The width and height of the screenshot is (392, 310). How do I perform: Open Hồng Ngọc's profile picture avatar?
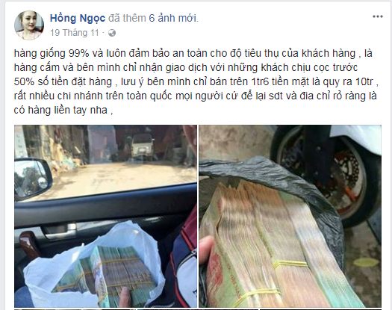click(29, 25)
